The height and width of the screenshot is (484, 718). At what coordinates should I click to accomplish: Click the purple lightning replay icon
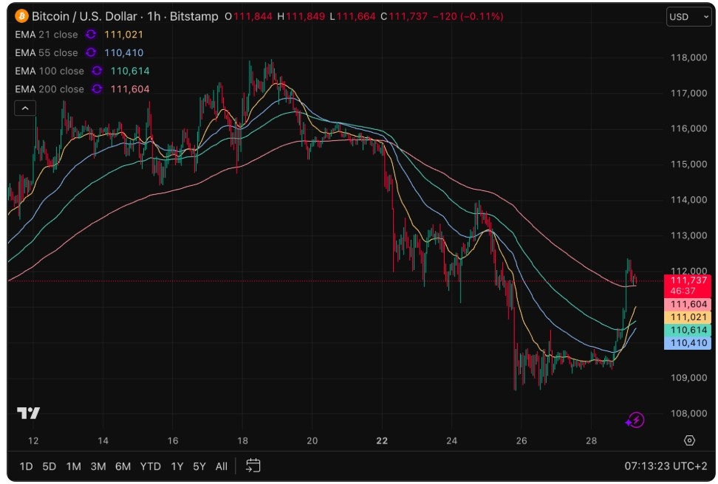[x=635, y=420]
